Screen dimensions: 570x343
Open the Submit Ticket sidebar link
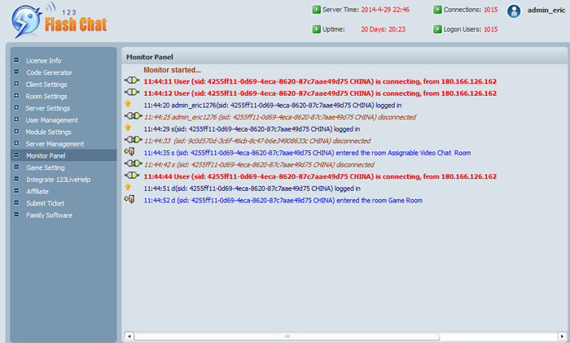[45, 204]
